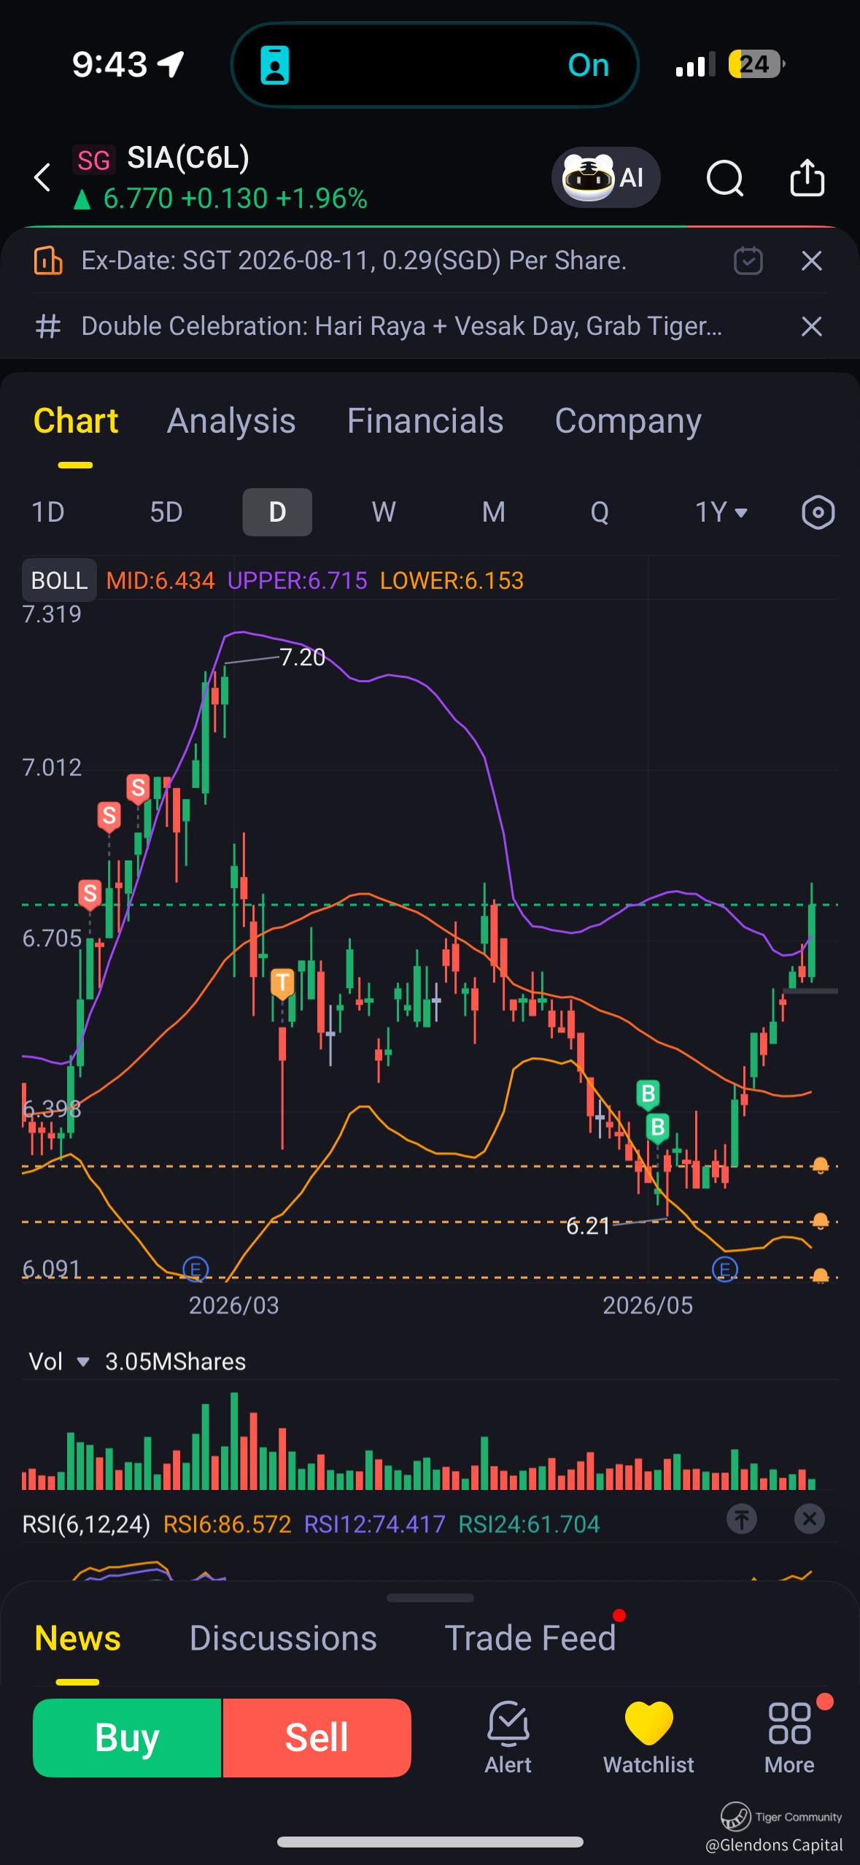Viewport: 860px width, 1865px height.
Task: Go back using the left chevron
Action: [42, 177]
